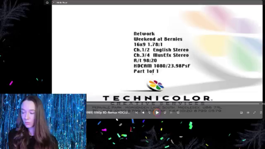Click the seek bar above the controls
This screenshot has height=149, width=265.
173,104
